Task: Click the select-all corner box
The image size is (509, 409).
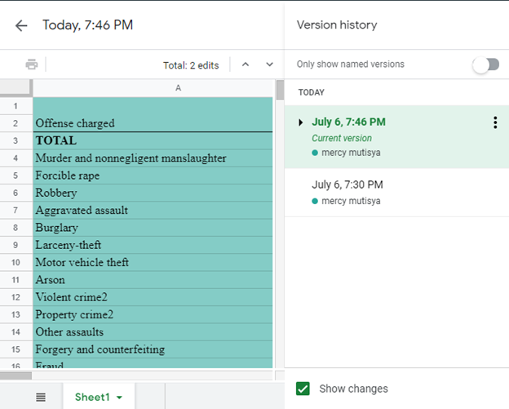Action: pos(16,87)
